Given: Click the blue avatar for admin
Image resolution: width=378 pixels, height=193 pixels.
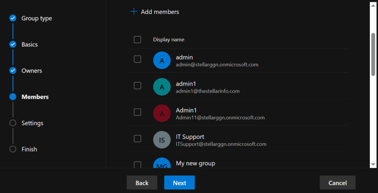Looking at the screenshot, I should 162,61.
